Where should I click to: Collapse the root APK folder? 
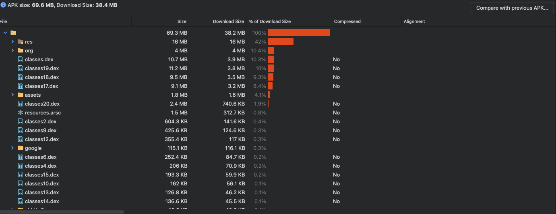tap(5, 33)
